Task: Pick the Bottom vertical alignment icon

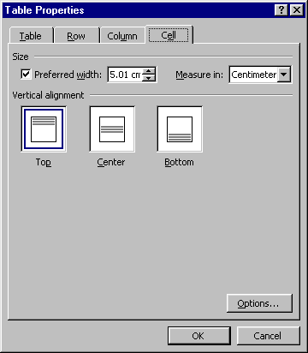Action: [180, 129]
